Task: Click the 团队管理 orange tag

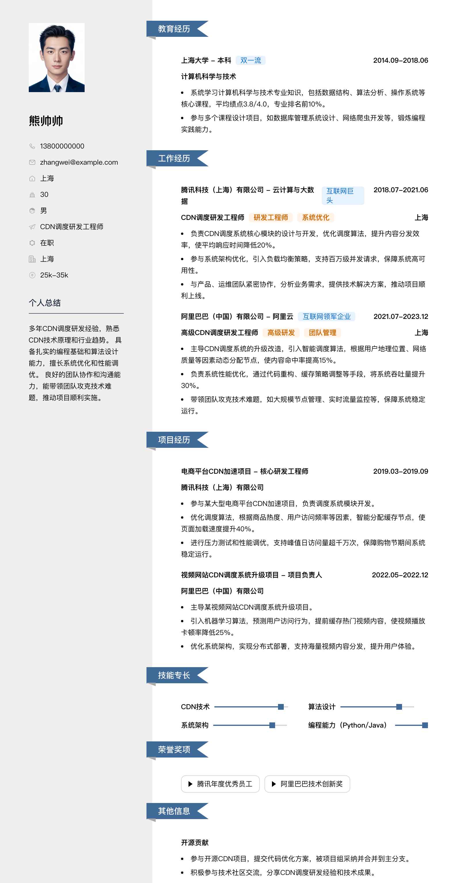Action: click(322, 332)
